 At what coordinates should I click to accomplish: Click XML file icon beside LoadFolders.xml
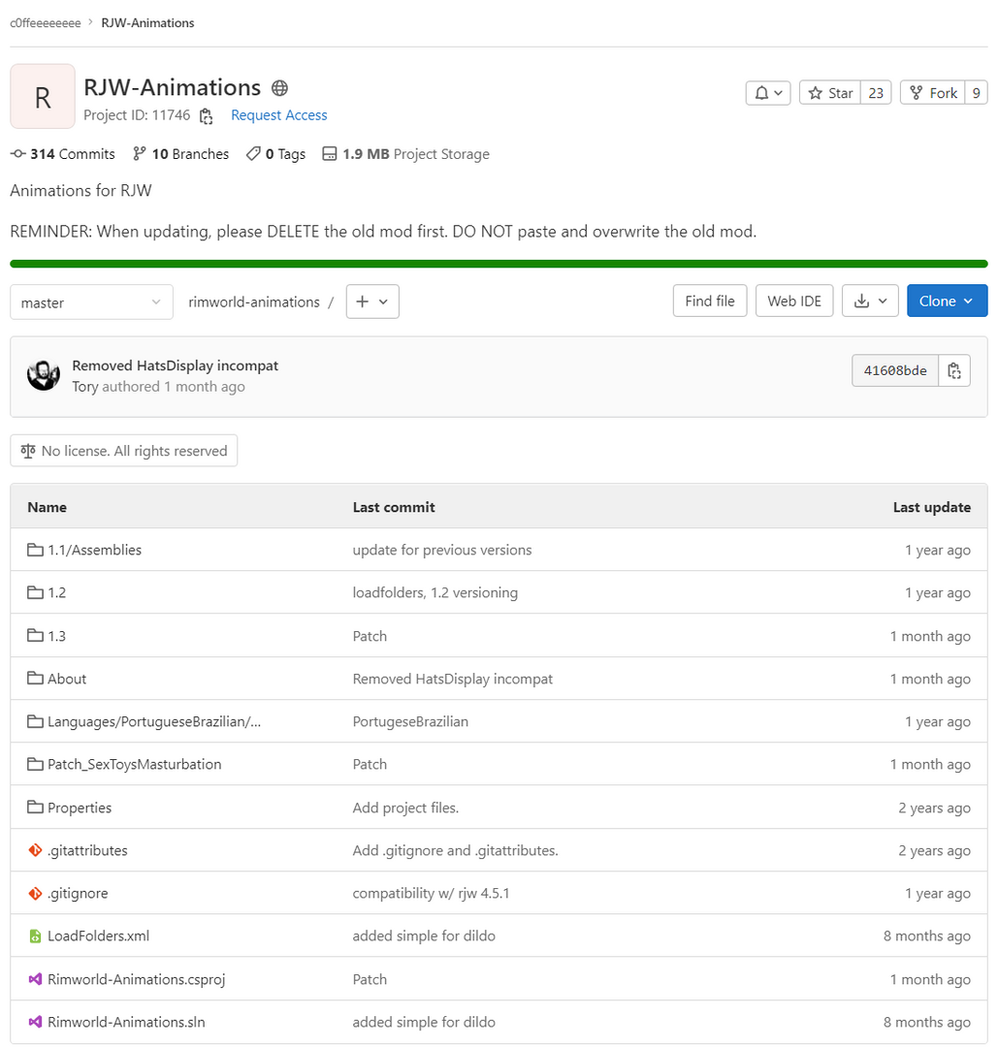coord(36,936)
